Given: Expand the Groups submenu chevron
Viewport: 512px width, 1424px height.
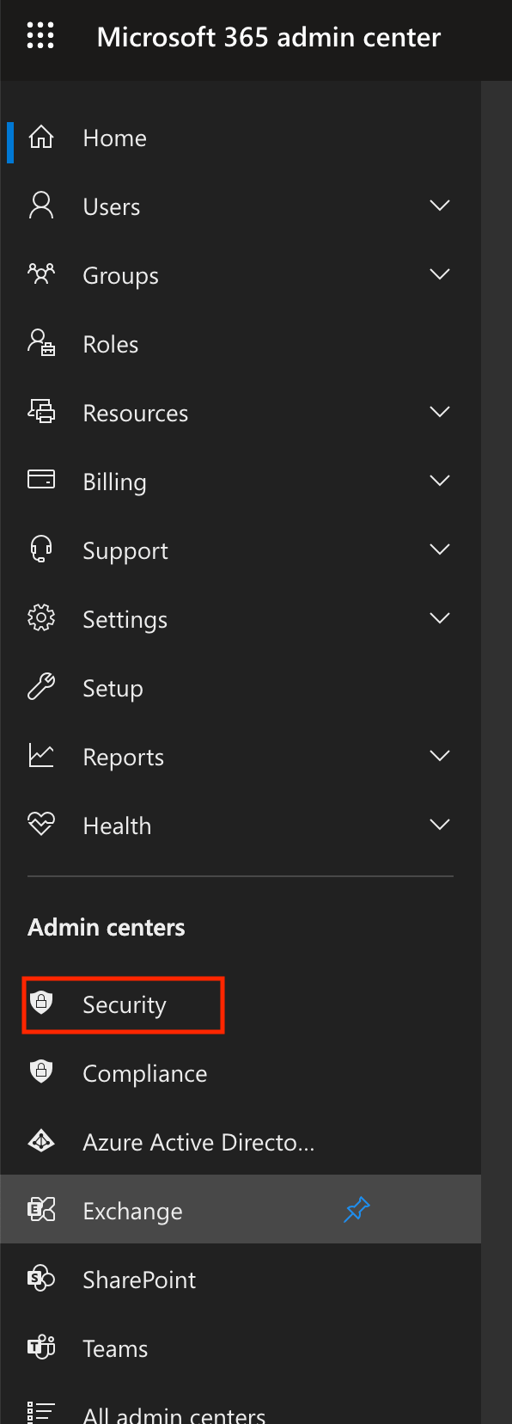Looking at the screenshot, I should (x=440, y=274).
